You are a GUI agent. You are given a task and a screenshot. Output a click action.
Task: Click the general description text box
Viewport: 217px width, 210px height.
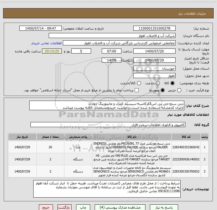pos(107,105)
